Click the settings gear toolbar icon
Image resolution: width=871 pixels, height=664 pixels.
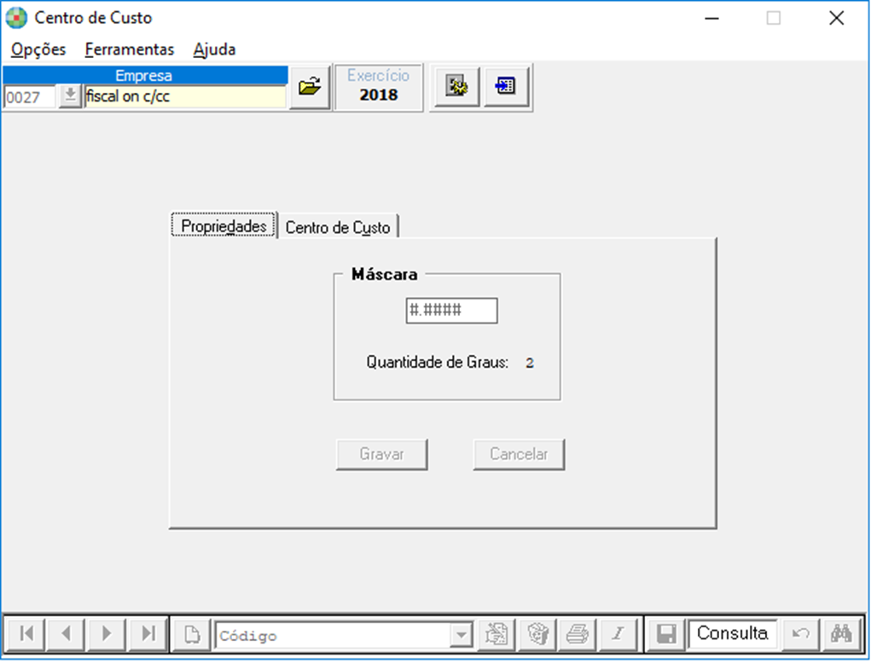coord(456,86)
